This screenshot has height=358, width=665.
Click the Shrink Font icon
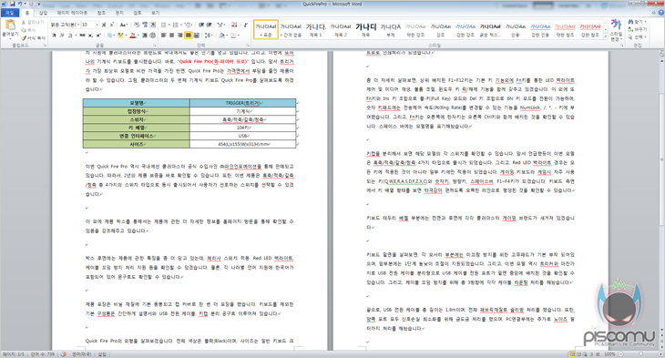[x=111, y=25]
